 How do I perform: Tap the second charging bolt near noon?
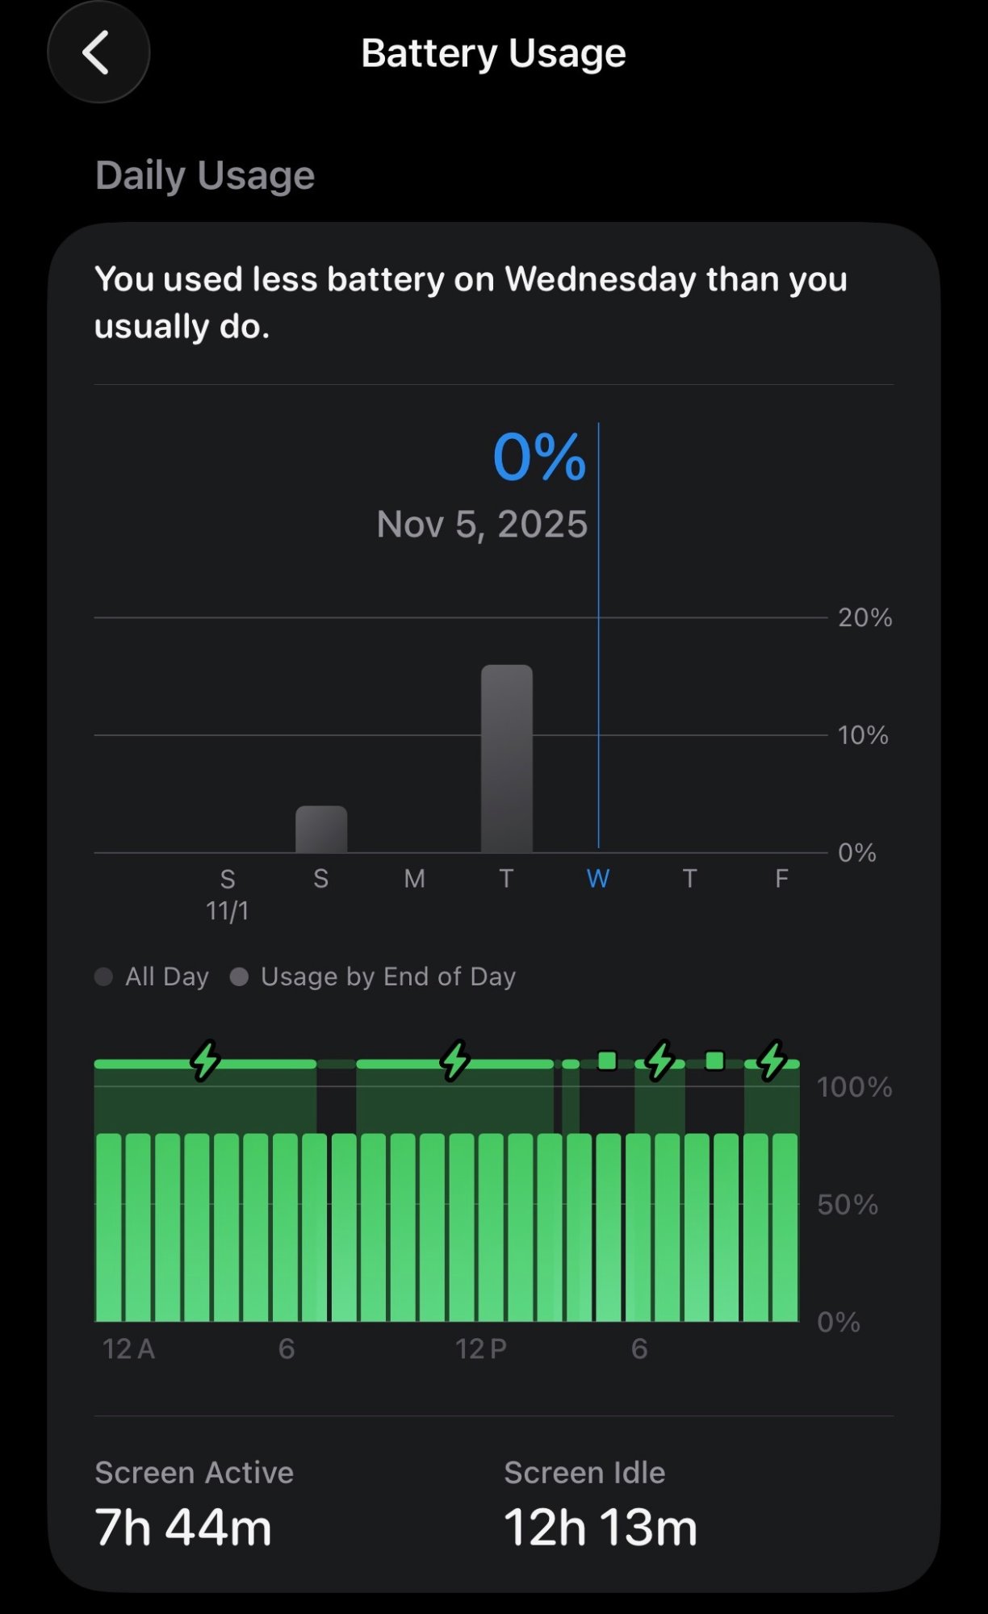455,1060
